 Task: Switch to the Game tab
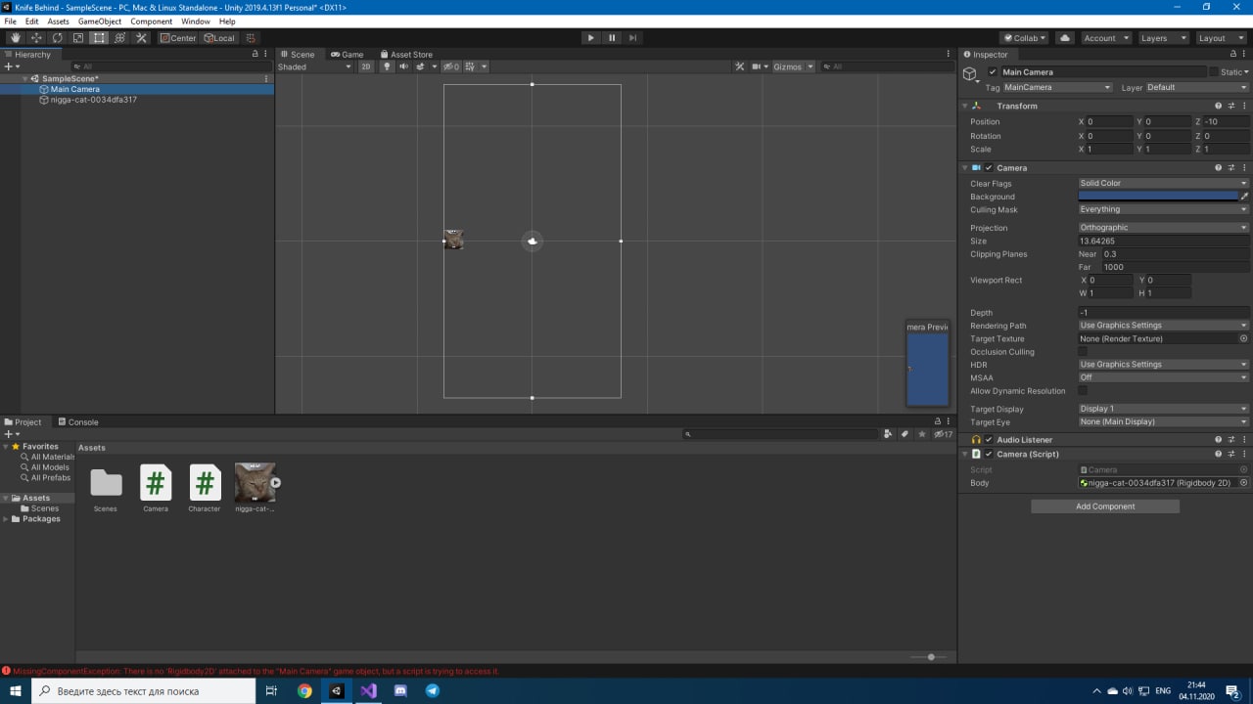click(x=347, y=55)
